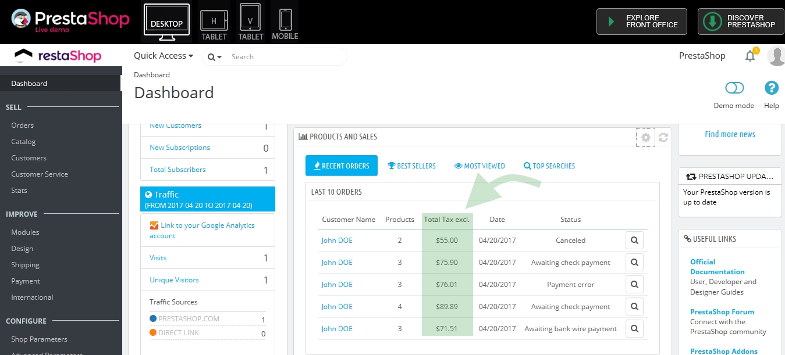Open the Total Subscribers link
The width and height of the screenshot is (785, 355).
point(177,169)
